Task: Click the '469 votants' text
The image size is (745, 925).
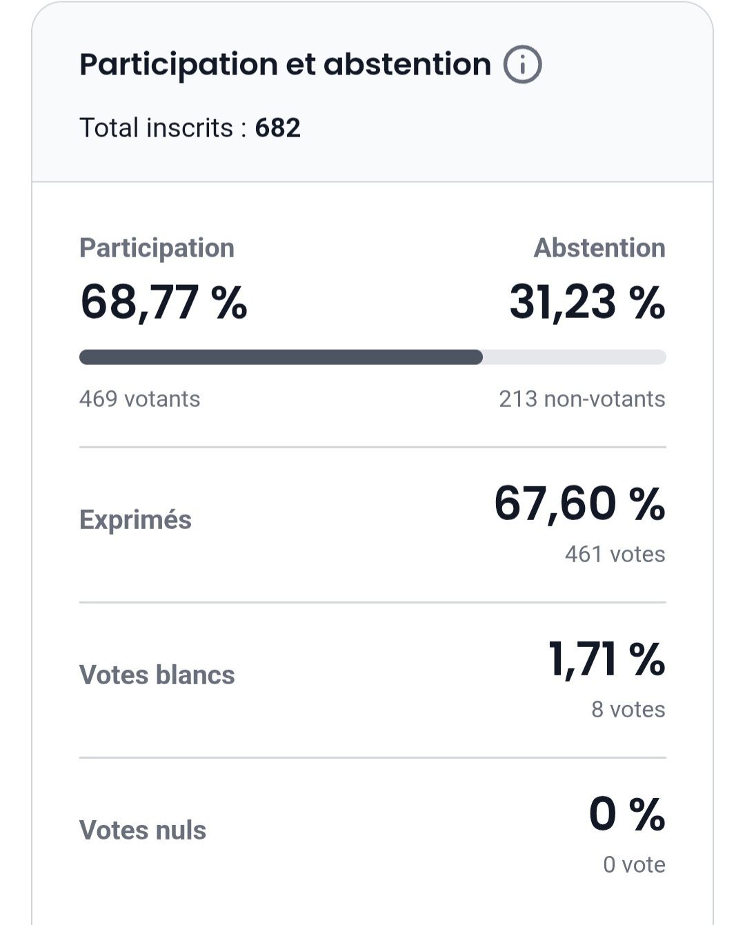Action: click(x=139, y=399)
